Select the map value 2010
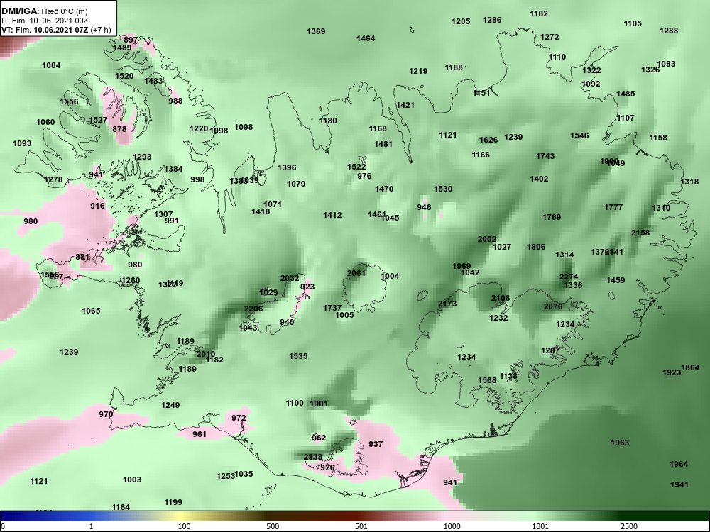Screen dimensions: 710x532 tap(206, 354)
